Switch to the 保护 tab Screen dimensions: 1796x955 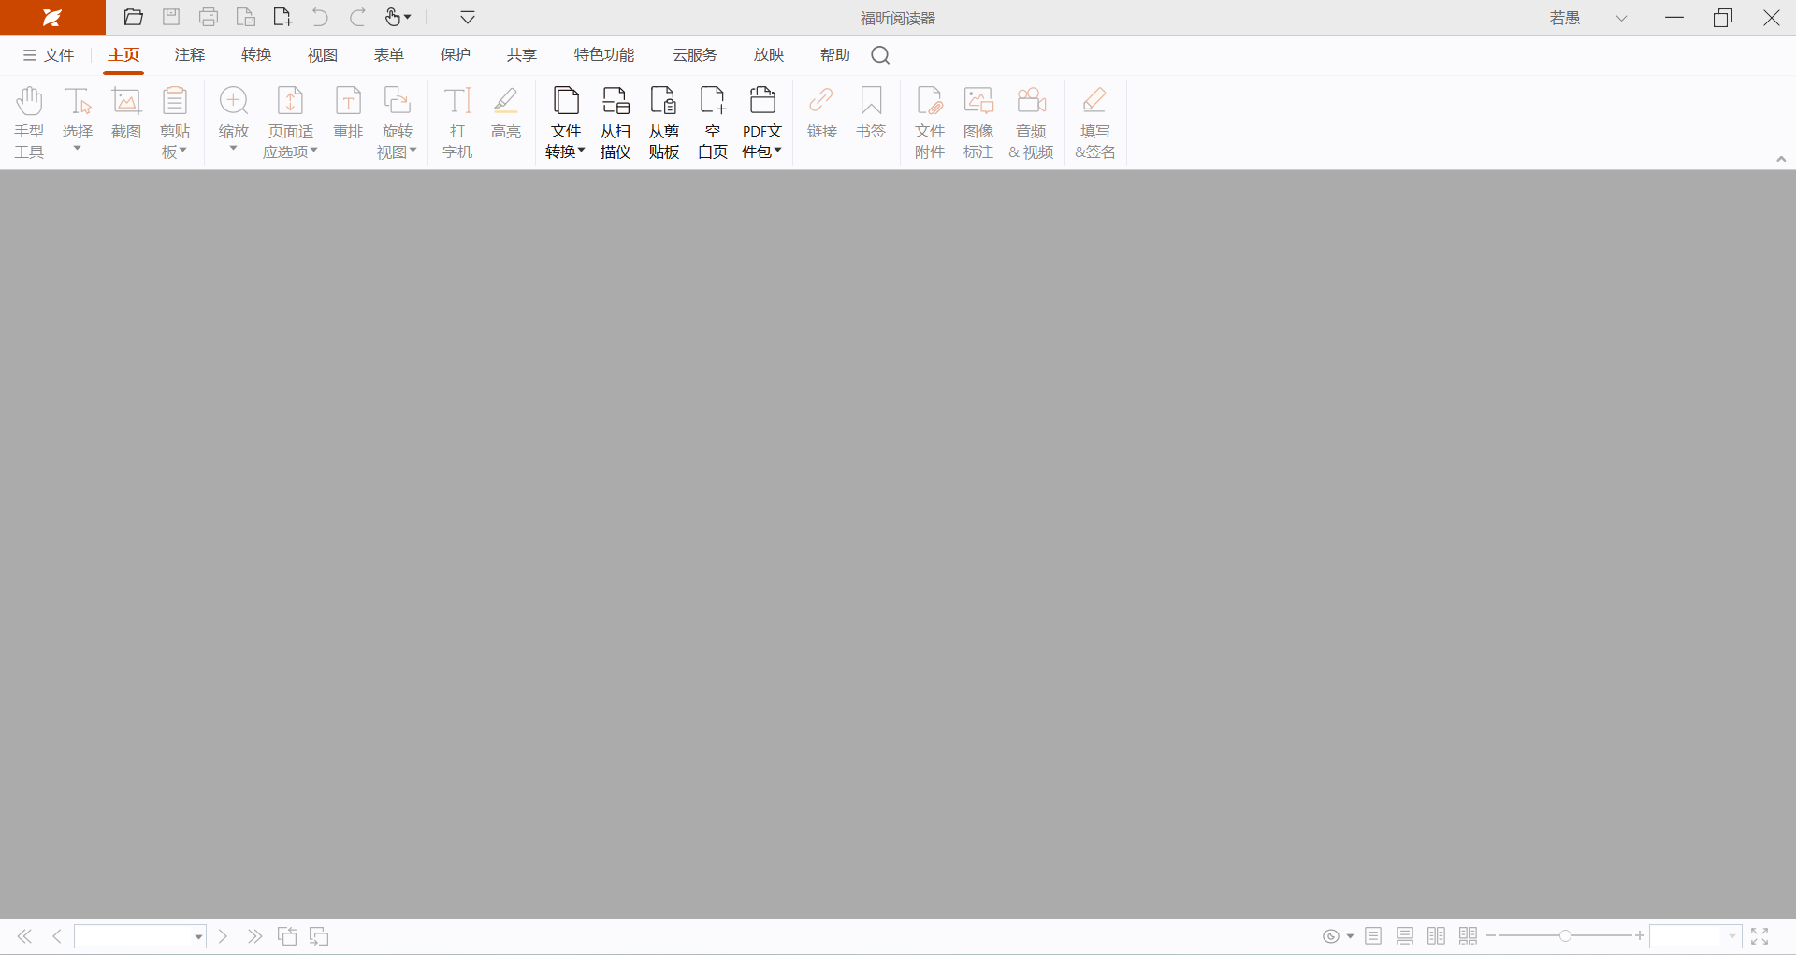456,55
